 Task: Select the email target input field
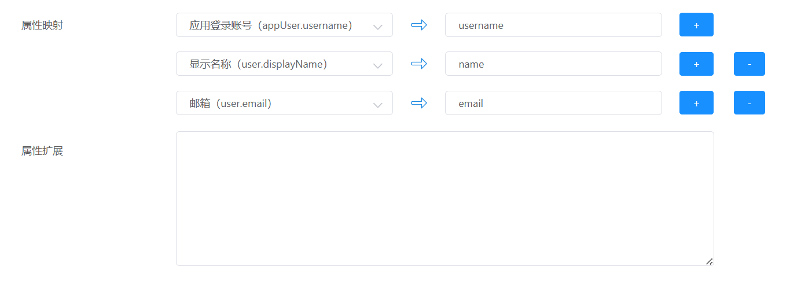pyautogui.click(x=553, y=103)
